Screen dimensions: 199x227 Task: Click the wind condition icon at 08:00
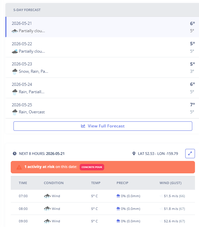[x=47, y=209]
